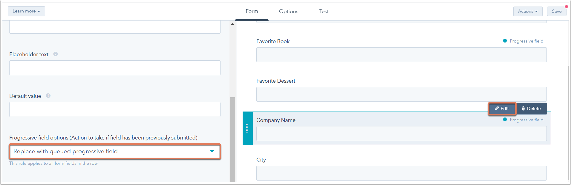Expand the Learn more dropdown
Screen dimensions: 571x185
[x=26, y=11]
